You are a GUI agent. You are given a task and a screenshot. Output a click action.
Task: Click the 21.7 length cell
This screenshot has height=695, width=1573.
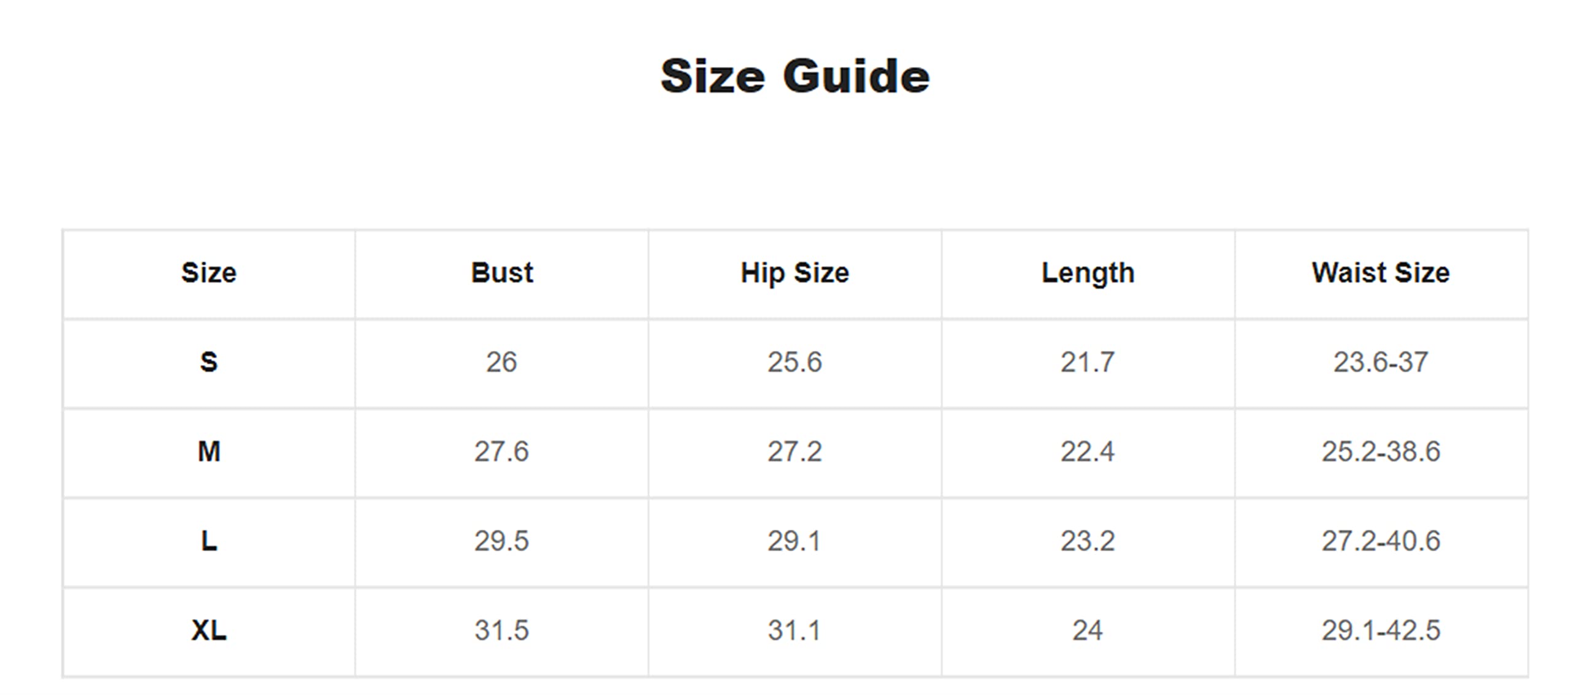click(1088, 362)
